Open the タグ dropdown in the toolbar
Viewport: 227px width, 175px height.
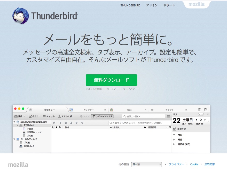click(84, 116)
